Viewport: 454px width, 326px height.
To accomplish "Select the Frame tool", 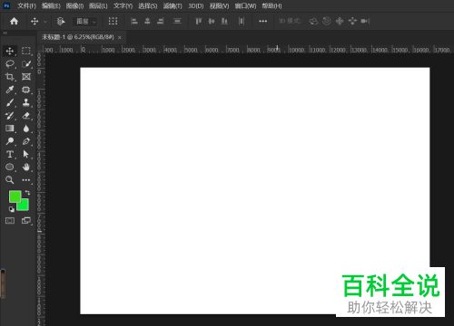I will click(x=26, y=77).
